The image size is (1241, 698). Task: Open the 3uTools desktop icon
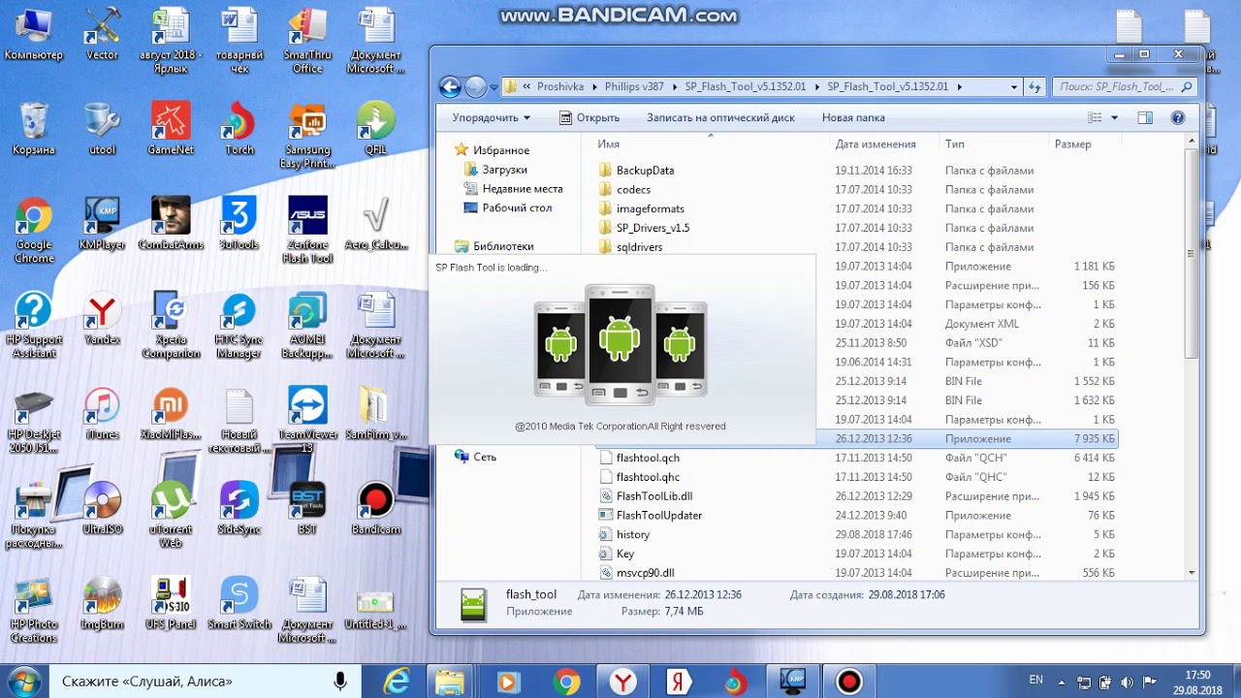coord(239,224)
